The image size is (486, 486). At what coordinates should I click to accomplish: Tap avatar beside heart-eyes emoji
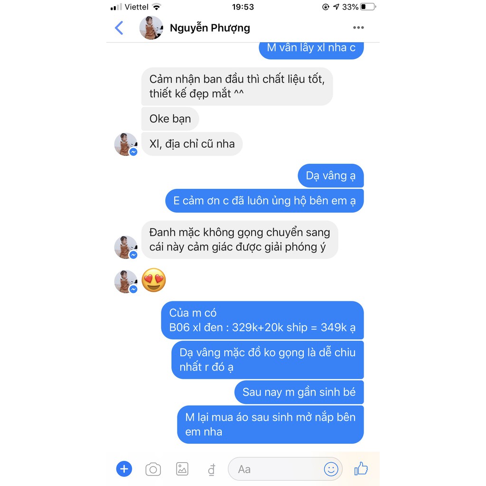click(x=126, y=281)
